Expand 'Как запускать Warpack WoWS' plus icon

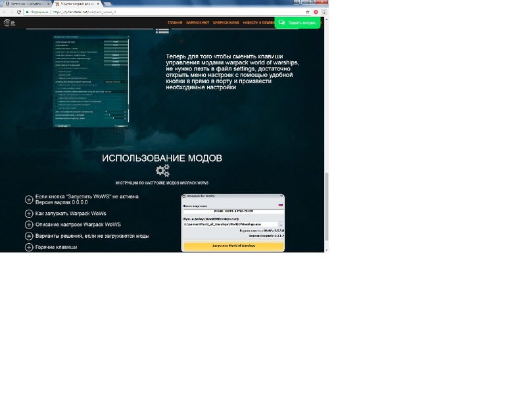tap(28, 214)
